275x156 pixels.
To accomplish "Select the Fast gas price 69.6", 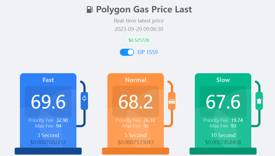I will (48, 102).
